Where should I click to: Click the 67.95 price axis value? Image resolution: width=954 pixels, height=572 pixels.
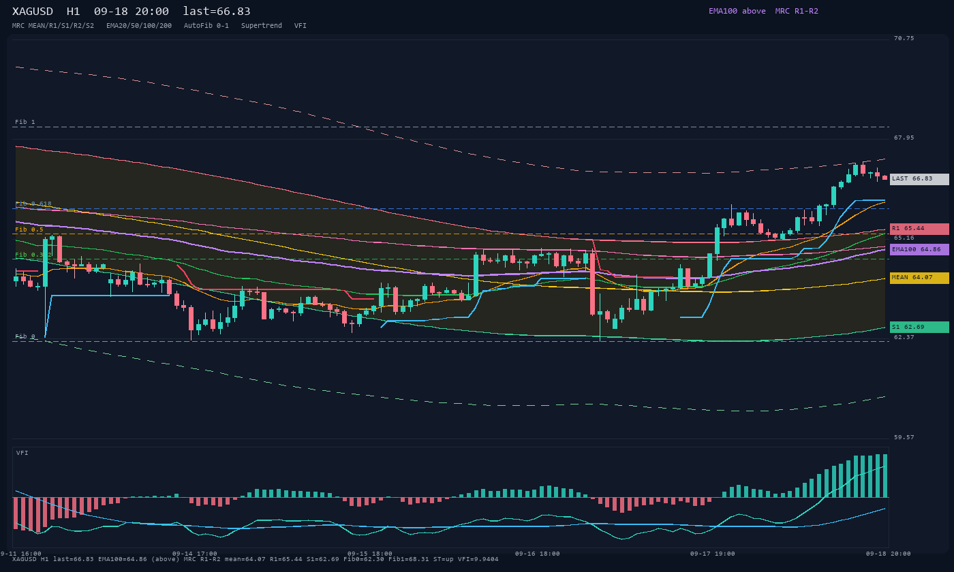click(904, 138)
